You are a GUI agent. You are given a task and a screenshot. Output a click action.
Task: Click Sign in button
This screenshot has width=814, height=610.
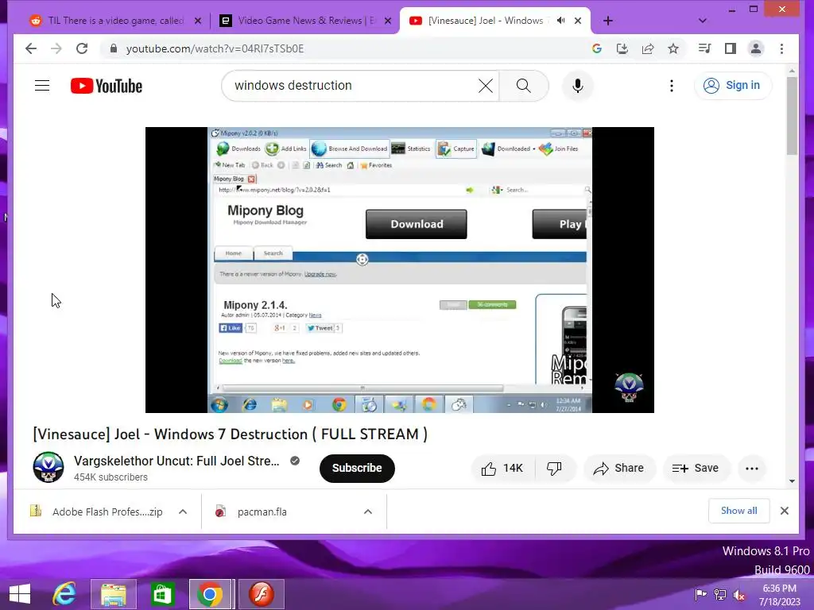point(732,86)
